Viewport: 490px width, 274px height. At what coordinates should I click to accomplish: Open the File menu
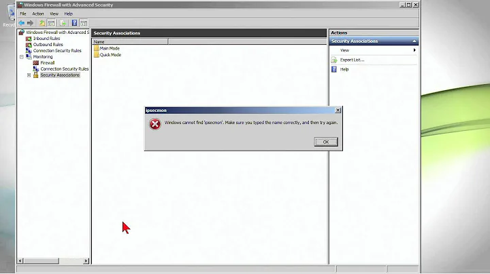pos(23,14)
